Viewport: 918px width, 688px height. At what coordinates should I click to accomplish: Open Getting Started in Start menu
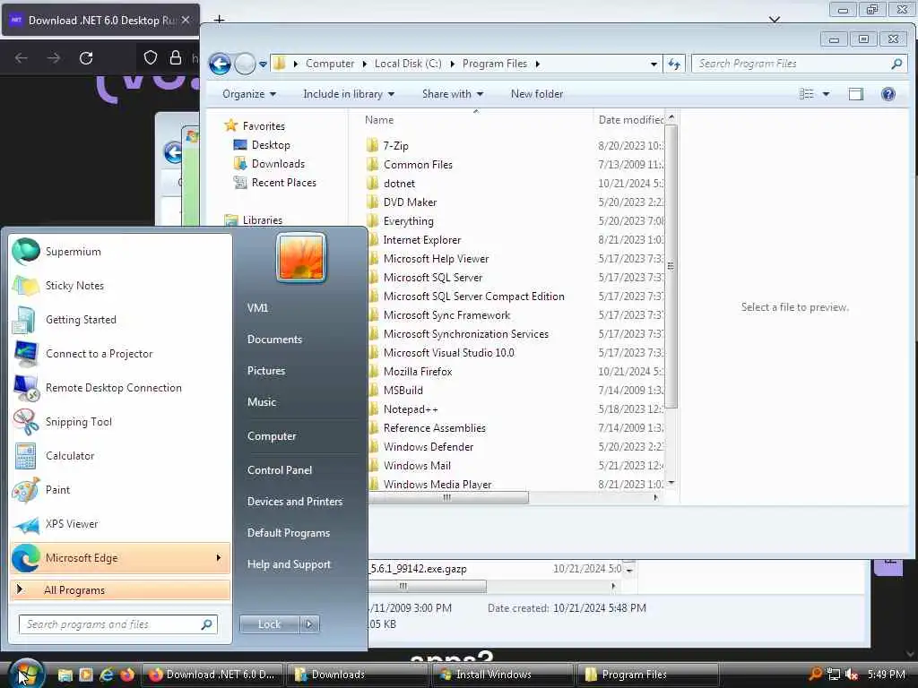tap(120, 320)
